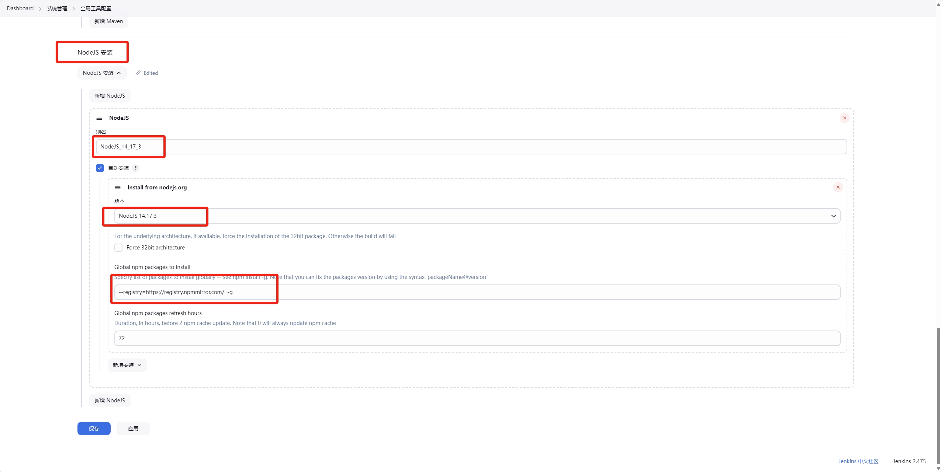
Task: Click the pencil Edited icon
Action: [x=138, y=73]
